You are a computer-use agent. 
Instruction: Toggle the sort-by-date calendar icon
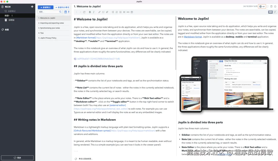coord(66,12)
